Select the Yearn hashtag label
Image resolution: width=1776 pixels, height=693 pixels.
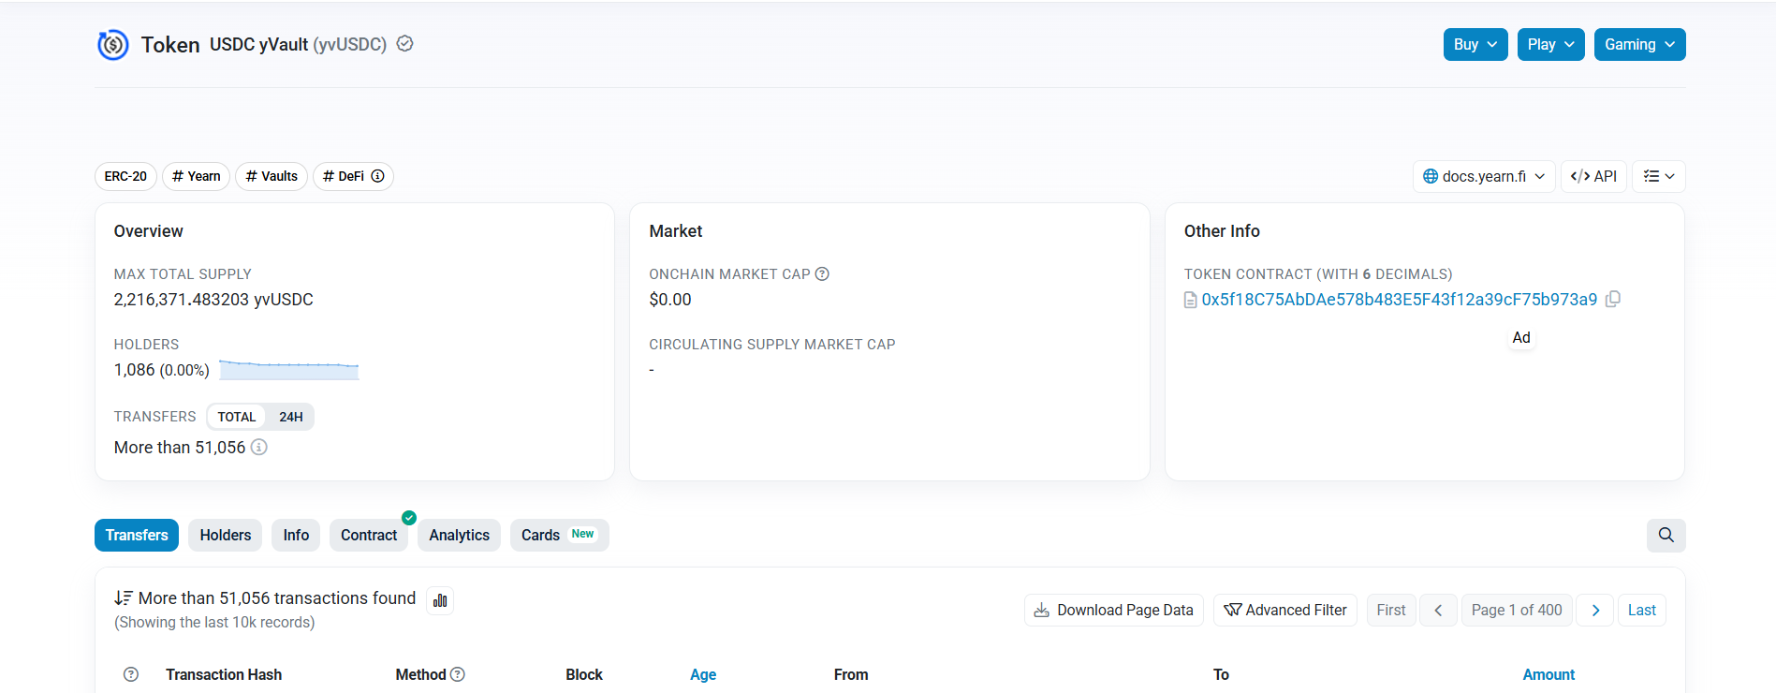(197, 176)
